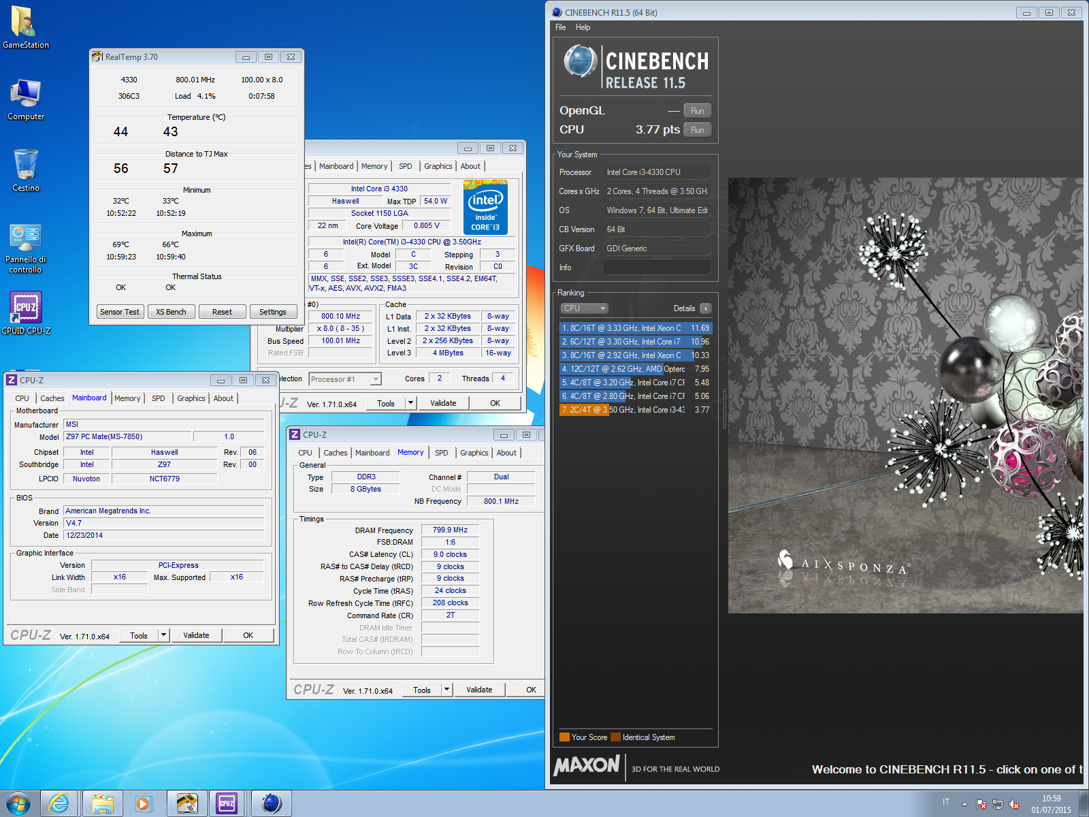This screenshot has width=1089, height=817.
Task: Open Memory tab in Mainboard CPU-Z window
Action: coord(127,398)
